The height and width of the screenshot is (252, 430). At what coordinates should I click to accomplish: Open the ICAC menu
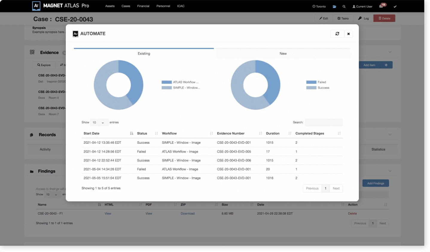click(x=181, y=6)
